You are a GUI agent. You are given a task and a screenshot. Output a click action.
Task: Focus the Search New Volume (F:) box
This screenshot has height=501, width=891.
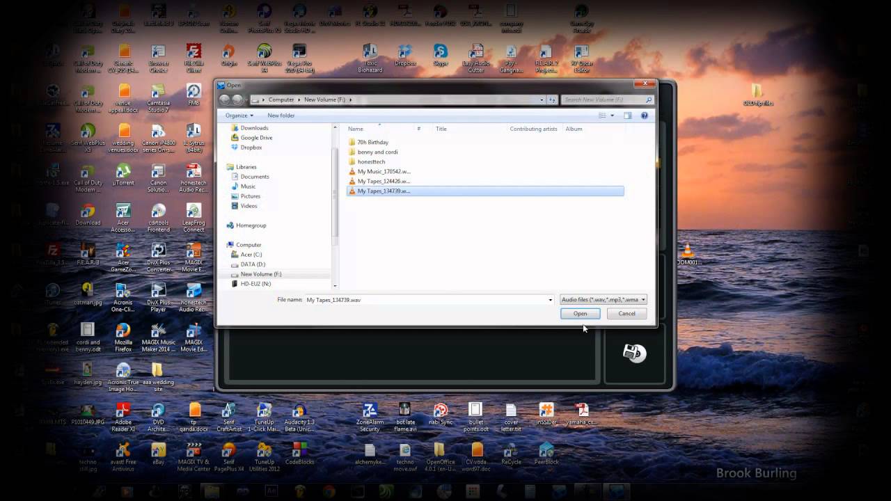pos(607,100)
